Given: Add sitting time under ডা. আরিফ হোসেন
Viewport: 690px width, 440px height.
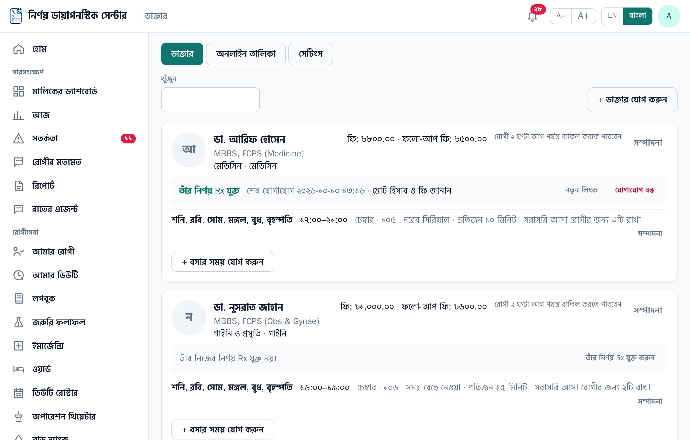Looking at the screenshot, I should (223, 262).
